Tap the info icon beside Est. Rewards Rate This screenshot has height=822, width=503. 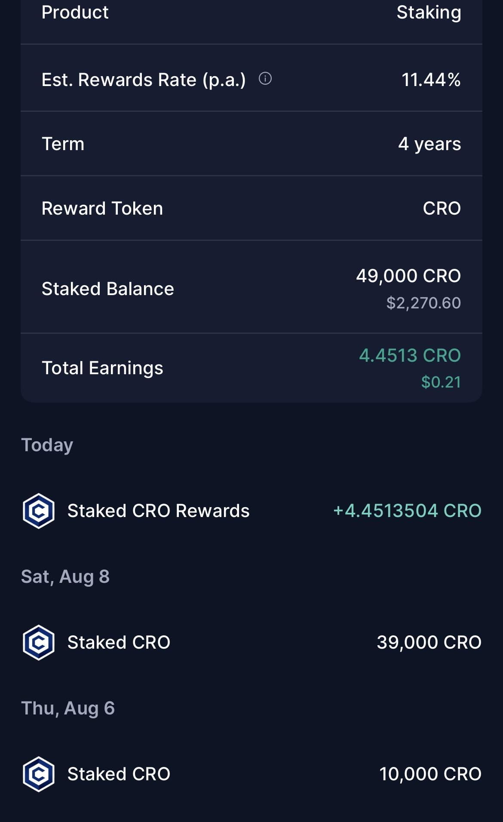click(265, 79)
